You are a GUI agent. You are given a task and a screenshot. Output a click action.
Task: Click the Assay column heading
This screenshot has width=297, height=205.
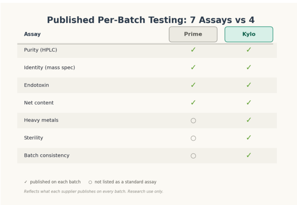[32, 34]
